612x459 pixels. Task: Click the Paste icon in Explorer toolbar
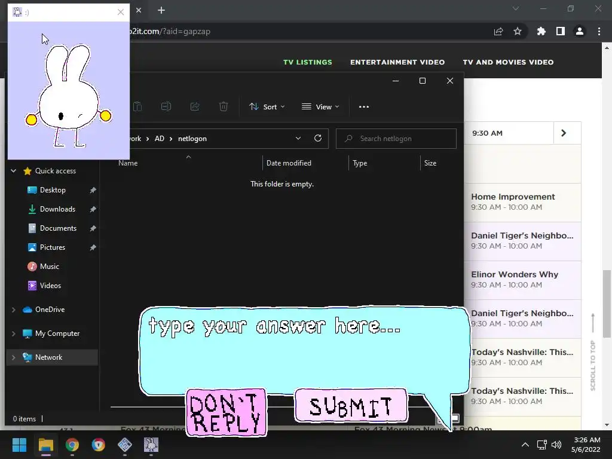coord(137,106)
